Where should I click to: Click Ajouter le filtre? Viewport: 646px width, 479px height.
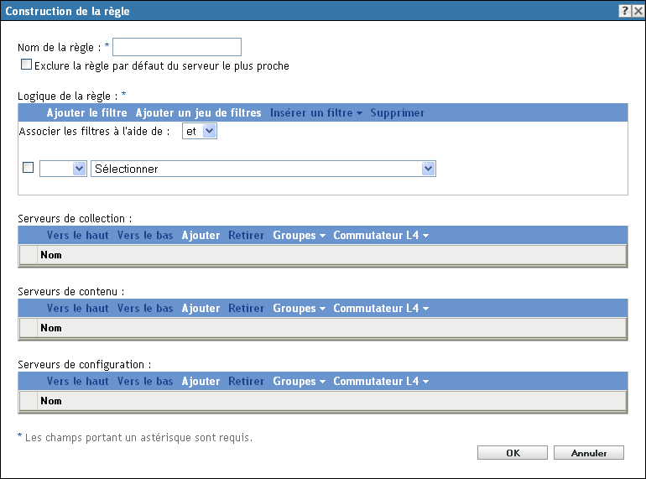pos(86,112)
